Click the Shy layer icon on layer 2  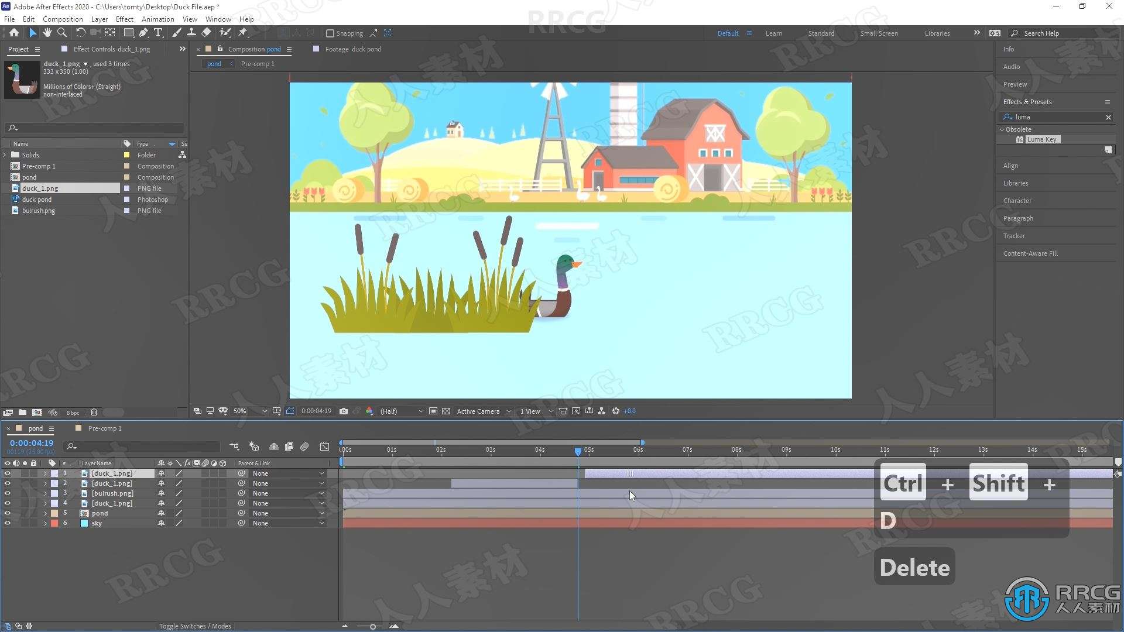tap(160, 483)
